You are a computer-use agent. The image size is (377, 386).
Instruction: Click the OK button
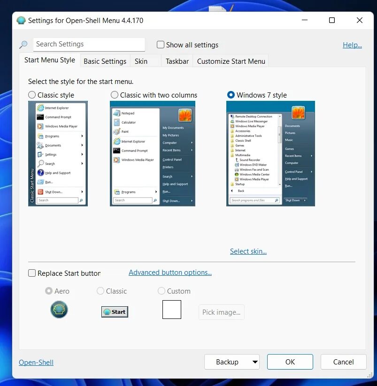click(290, 362)
